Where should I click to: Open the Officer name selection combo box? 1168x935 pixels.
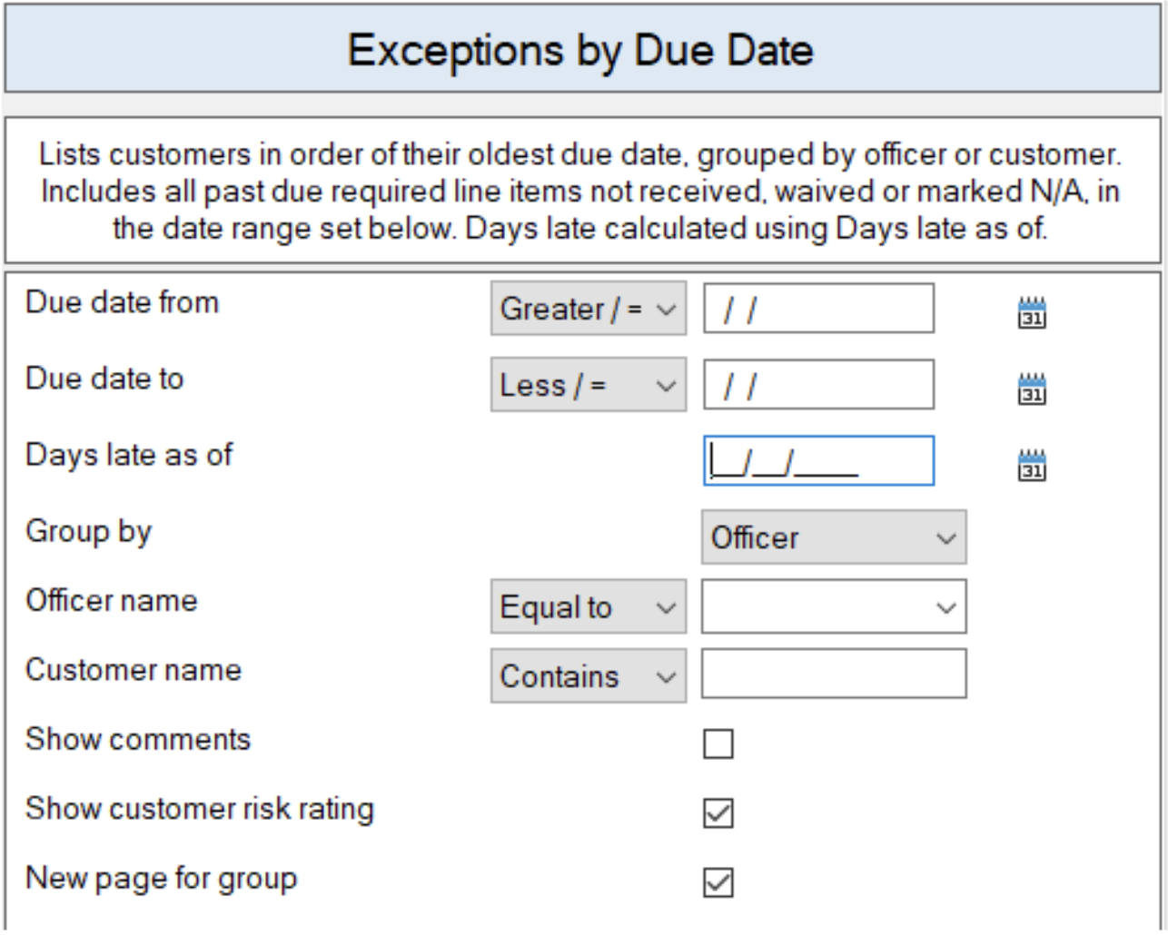[831, 606]
